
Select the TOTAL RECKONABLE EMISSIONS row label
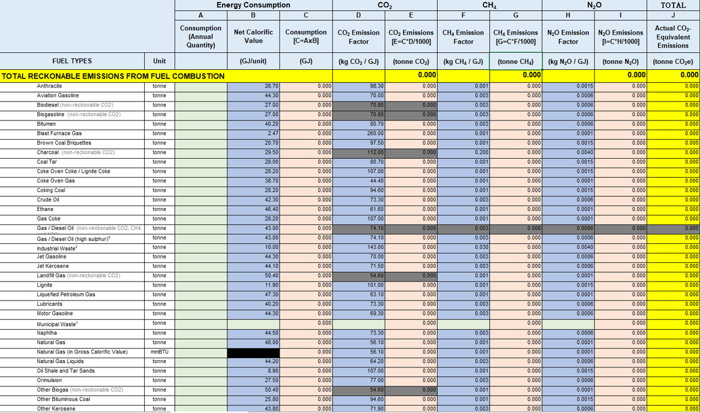pos(112,76)
